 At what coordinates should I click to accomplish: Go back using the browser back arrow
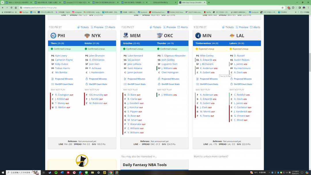click(3, 7)
